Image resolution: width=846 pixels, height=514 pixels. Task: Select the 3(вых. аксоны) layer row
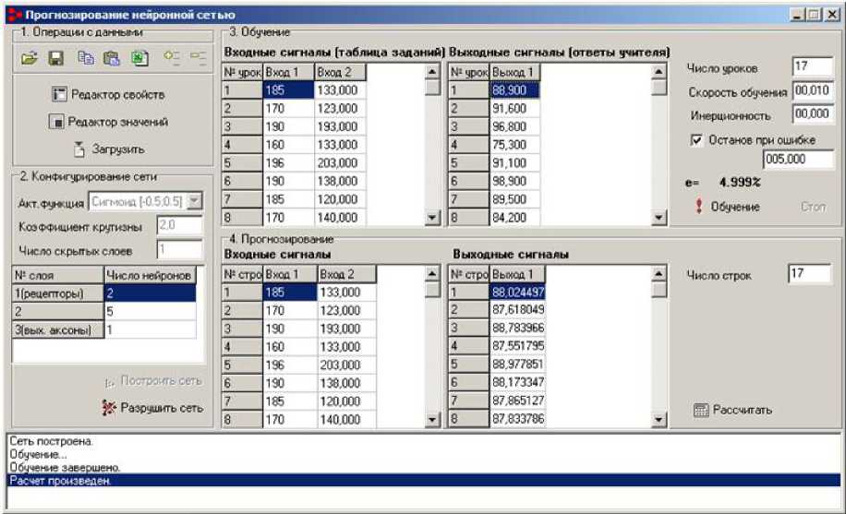[x=58, y=330]
